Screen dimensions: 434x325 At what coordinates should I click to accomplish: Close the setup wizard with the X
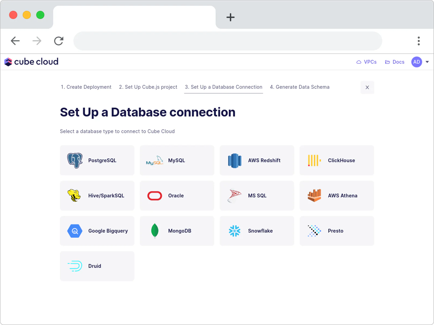coord(367,87)
